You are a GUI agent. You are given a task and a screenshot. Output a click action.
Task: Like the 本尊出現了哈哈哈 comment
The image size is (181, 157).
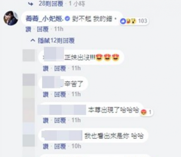click(46, 120)
